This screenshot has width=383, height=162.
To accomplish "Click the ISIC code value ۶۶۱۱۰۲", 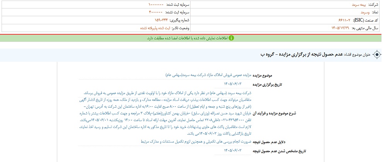I will [x=344, y=20].
